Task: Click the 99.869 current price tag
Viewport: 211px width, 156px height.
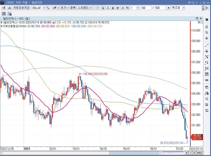Action: click(197, 137)
